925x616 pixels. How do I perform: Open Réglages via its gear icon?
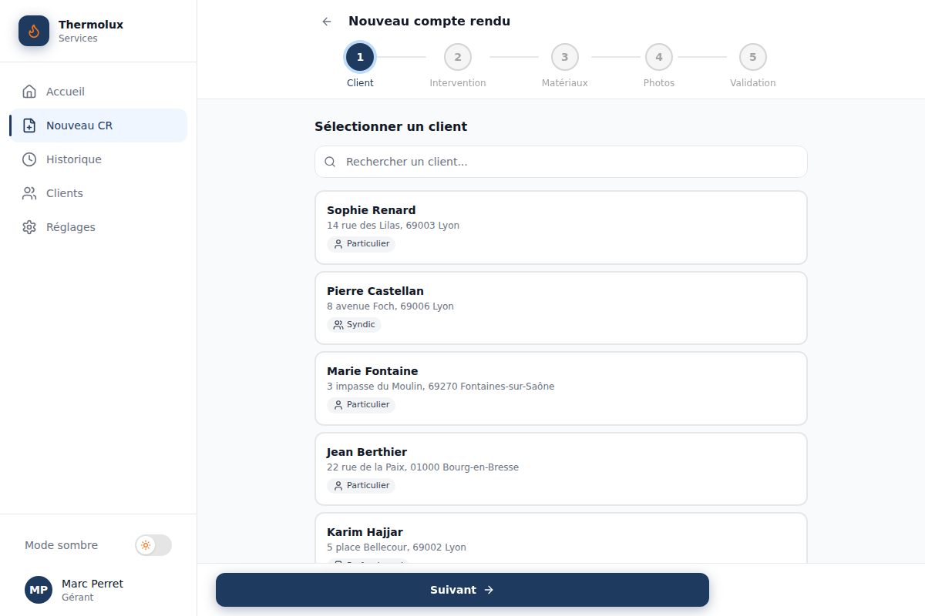click(29, 227)
